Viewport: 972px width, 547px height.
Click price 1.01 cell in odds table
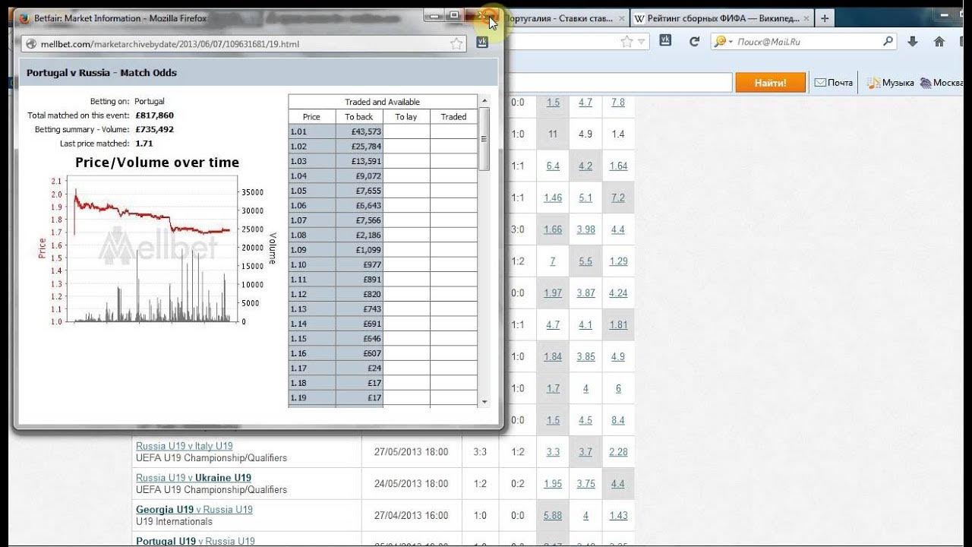(x=312, y=131)
